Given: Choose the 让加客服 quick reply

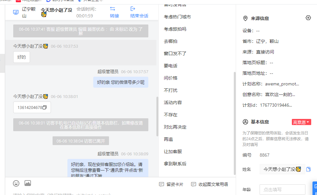Looking at the screenshot, I should coord(173,151).
